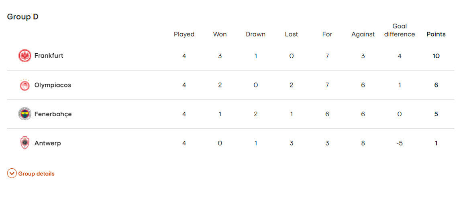Click the Lost column header
The width and height of the screenshot is (463, 202).
(292, 34)
